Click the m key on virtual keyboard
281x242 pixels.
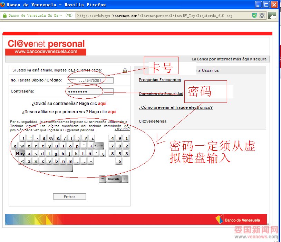70,161
